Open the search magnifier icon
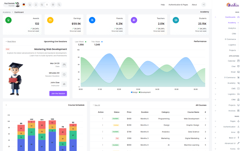 59,5
